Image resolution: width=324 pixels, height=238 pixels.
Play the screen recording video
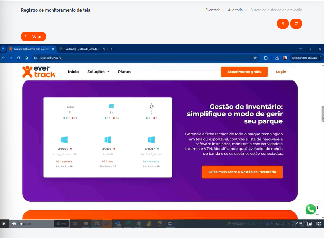pos(4,223)
